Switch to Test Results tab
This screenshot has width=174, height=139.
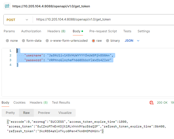[61, 103]
